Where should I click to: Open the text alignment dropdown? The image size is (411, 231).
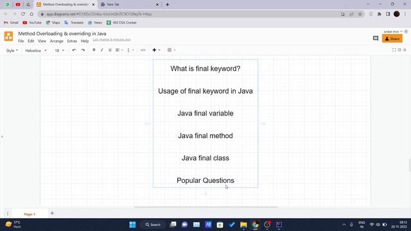(x=119, y=50)
